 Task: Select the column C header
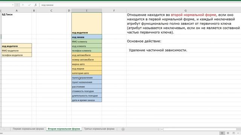tap(51, 10)
